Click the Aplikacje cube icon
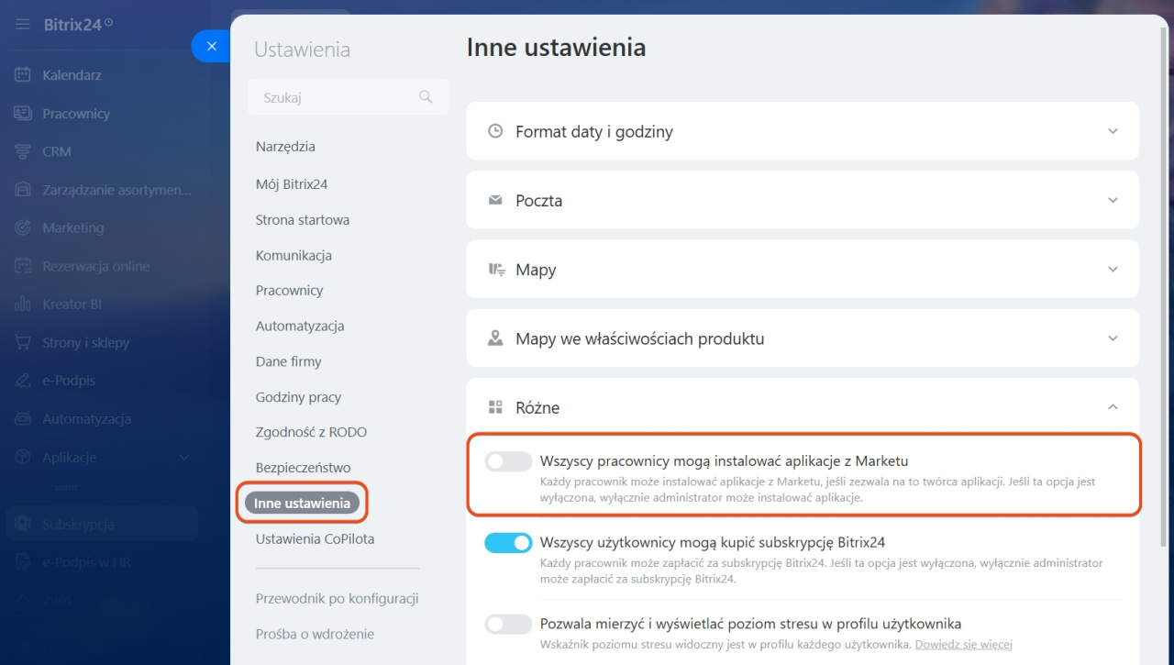Viewport: 1174px width, 665px height. pos(23,457)
